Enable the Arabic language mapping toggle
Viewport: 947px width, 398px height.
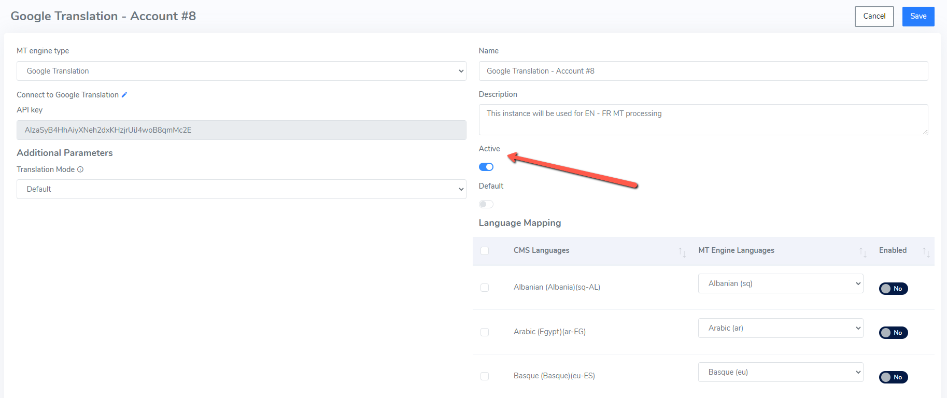893,333
